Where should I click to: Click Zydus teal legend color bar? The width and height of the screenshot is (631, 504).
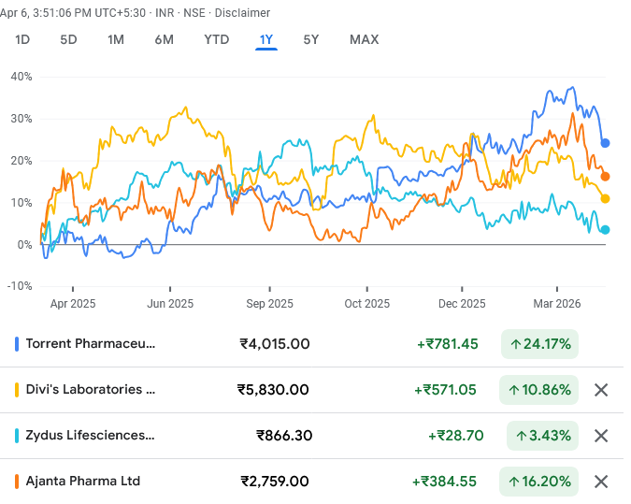tap(17, 436)
